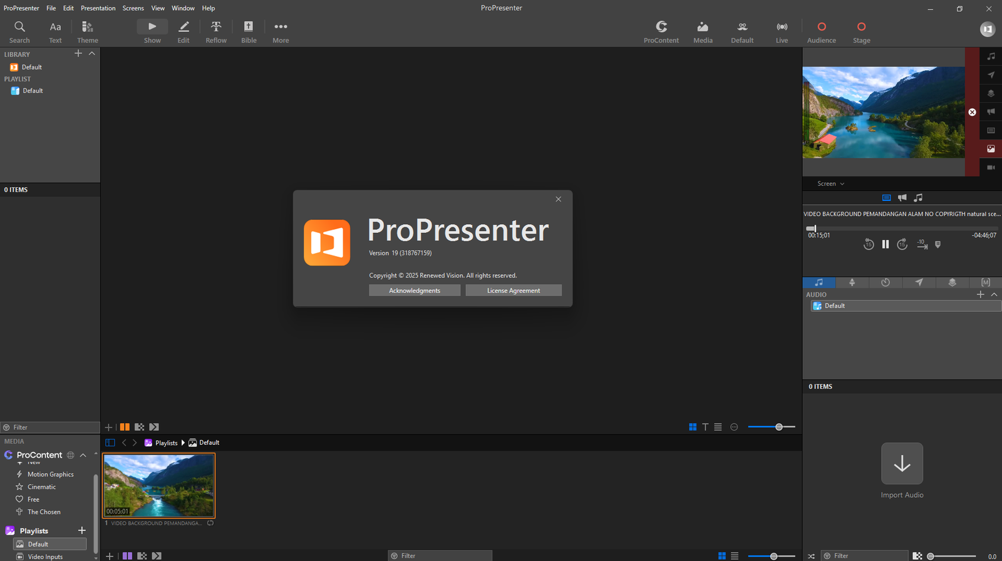Open Video Inputs in media list

[45, 557]
